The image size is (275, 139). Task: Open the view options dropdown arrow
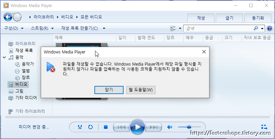click(180, 28)
